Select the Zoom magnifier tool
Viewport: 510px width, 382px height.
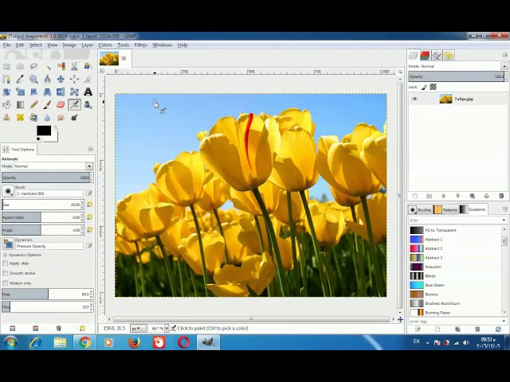pyautogui.click(x=33, y=80)
